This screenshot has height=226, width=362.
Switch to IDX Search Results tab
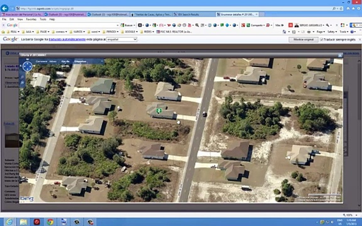(x=194, y=14)
